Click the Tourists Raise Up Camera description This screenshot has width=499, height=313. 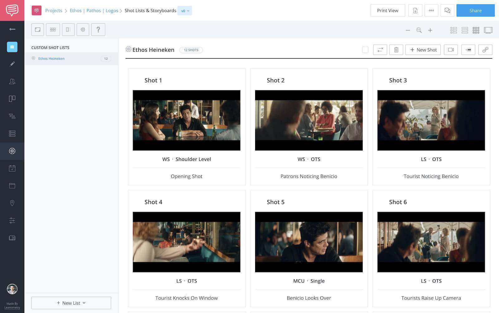(431, 298)
